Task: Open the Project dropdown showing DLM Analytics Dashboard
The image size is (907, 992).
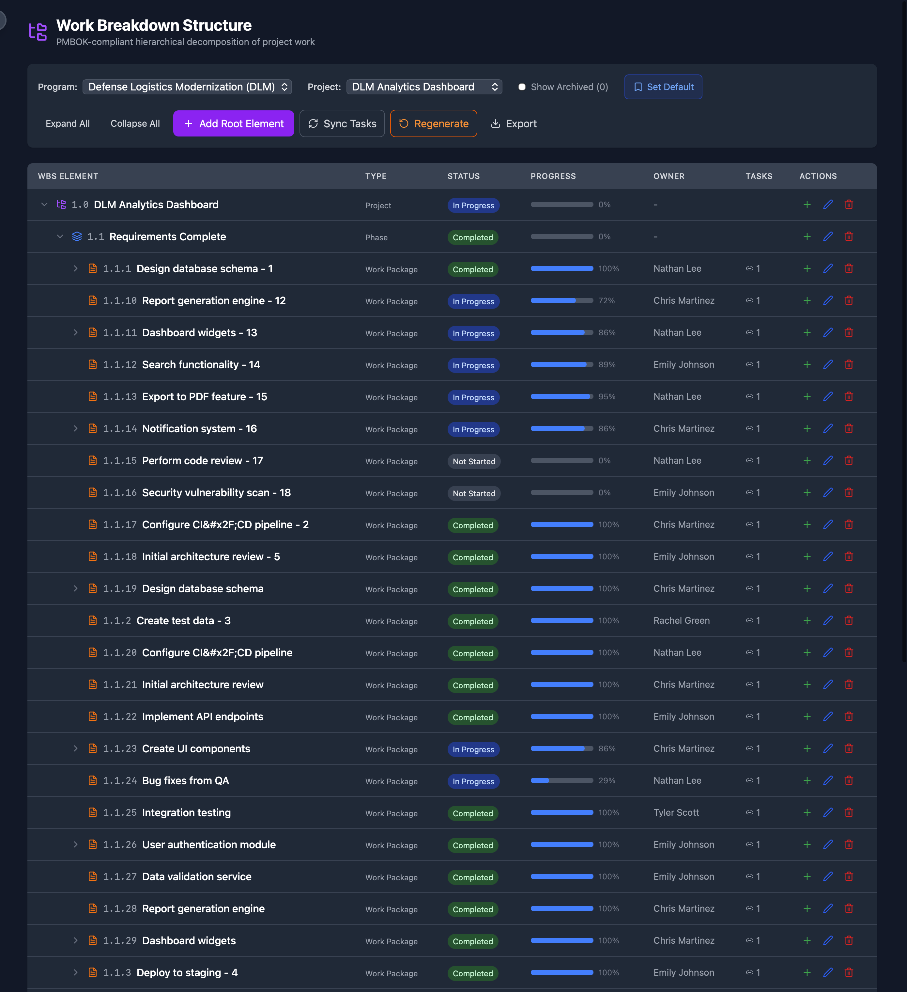Action: 424,87
